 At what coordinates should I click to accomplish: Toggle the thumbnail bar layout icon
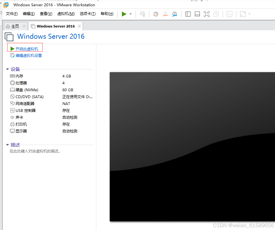coord(197,14)
